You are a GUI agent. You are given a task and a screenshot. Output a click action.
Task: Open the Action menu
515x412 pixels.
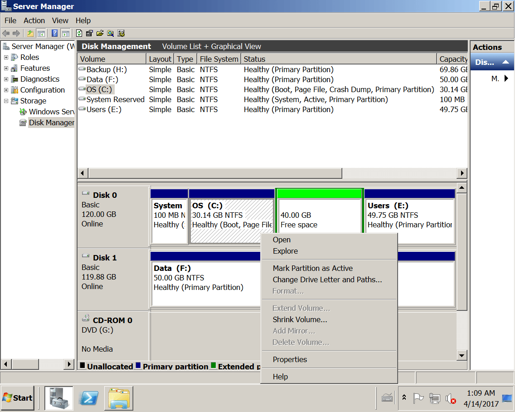point(34,20)
